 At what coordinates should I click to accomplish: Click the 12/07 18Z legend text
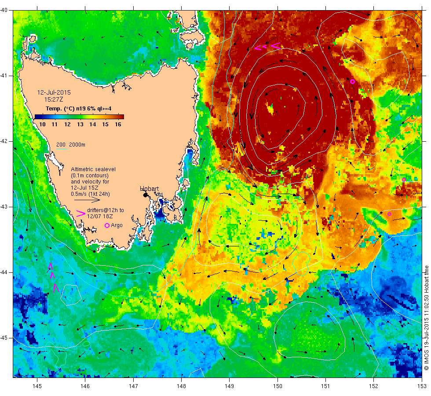tap(100, 216)
